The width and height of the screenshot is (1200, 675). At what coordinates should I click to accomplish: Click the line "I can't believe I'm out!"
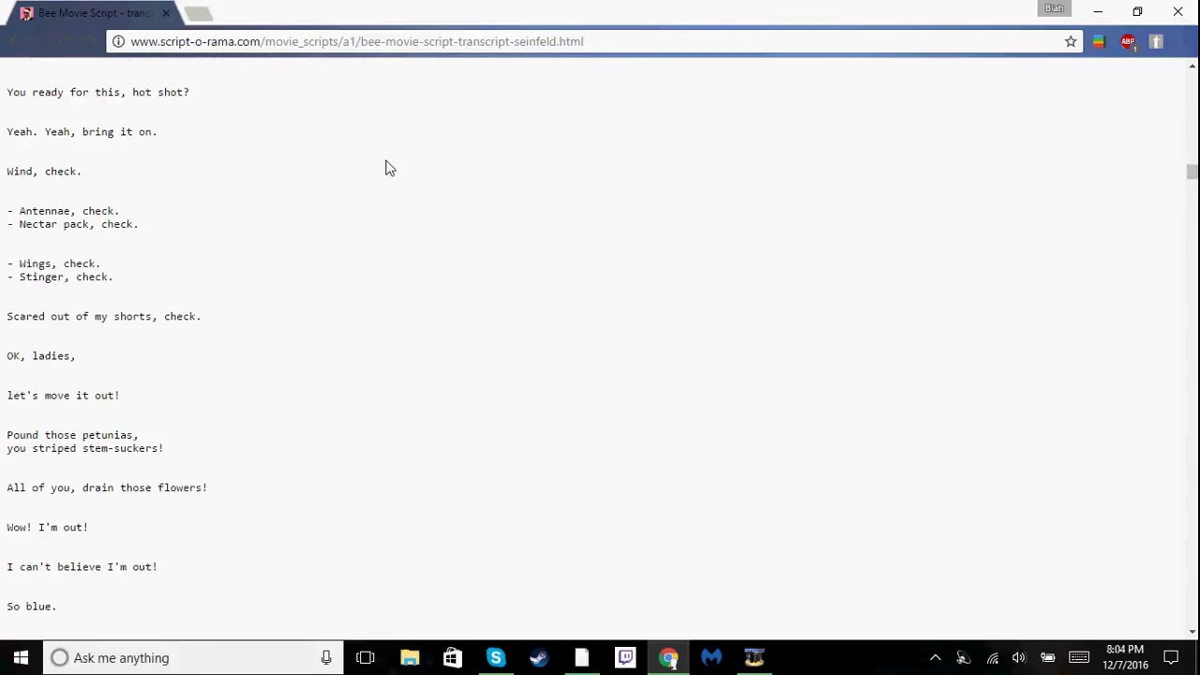(x=82, y=566)
